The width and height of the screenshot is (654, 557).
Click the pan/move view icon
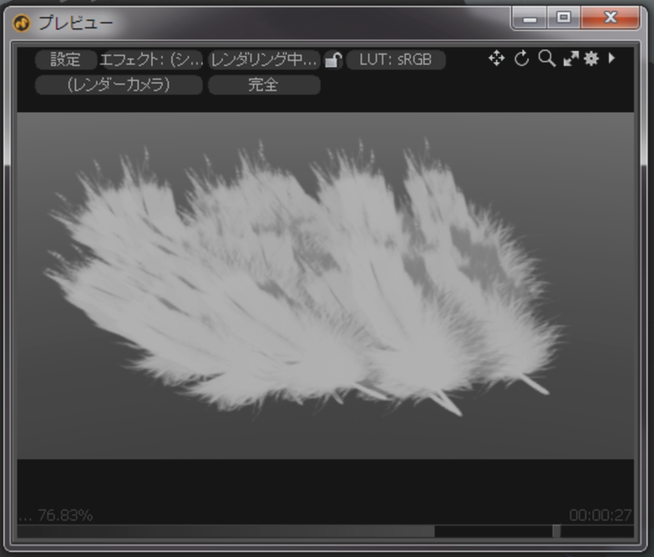pyautogui.click(x=496, y=58)
